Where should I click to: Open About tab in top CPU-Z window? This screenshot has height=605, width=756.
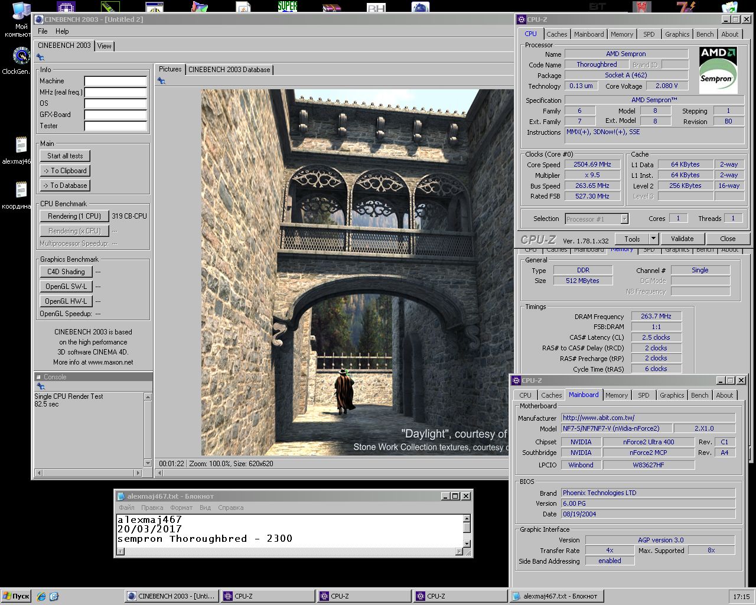[x=729, y=34]
